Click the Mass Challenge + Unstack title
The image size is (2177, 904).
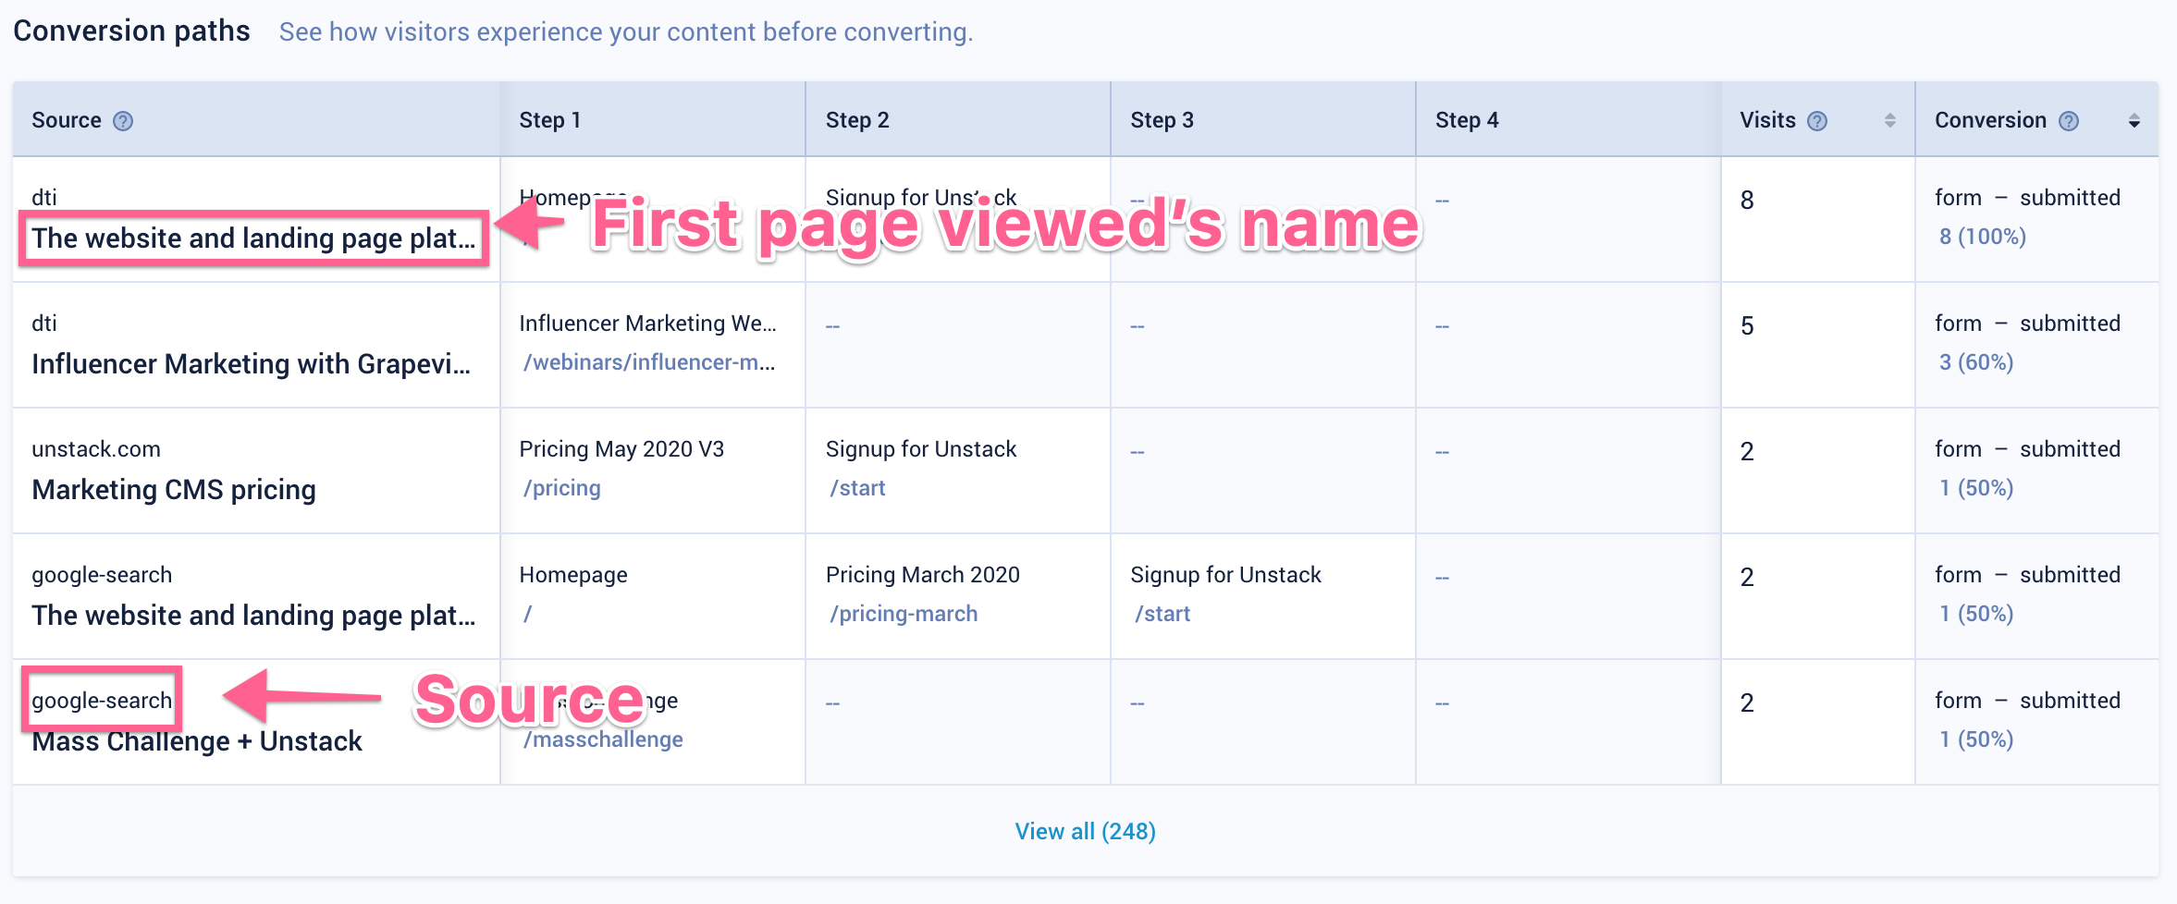[197, 741]
